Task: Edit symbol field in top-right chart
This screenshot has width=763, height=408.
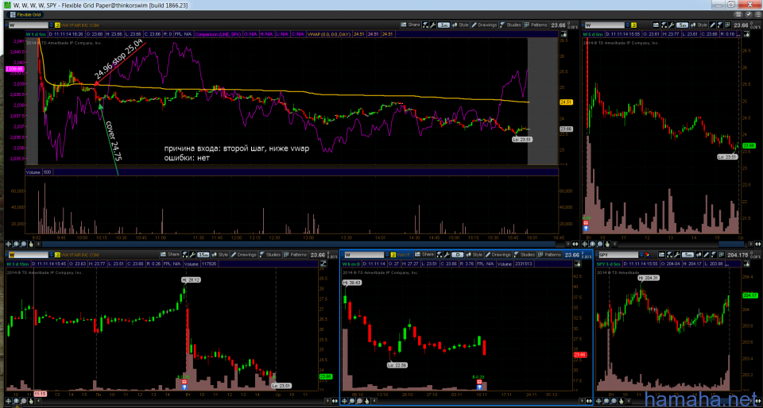Action: 605,25
